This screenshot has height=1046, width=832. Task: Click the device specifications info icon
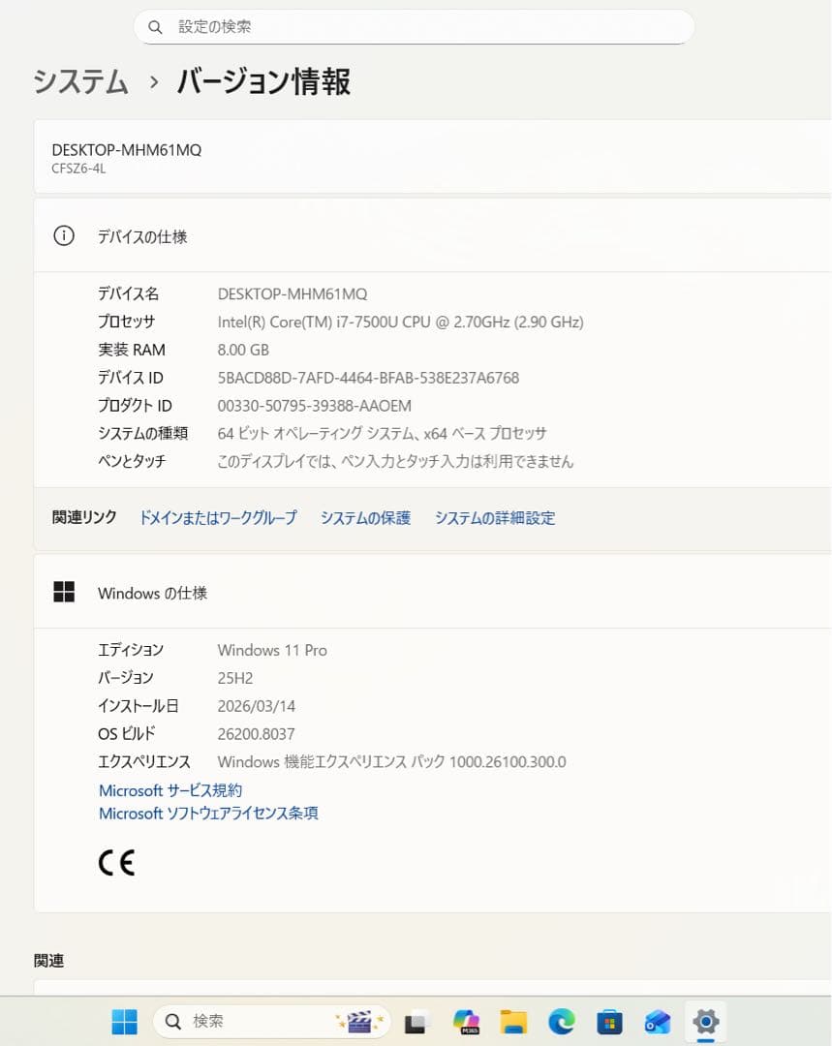(64, 235)
